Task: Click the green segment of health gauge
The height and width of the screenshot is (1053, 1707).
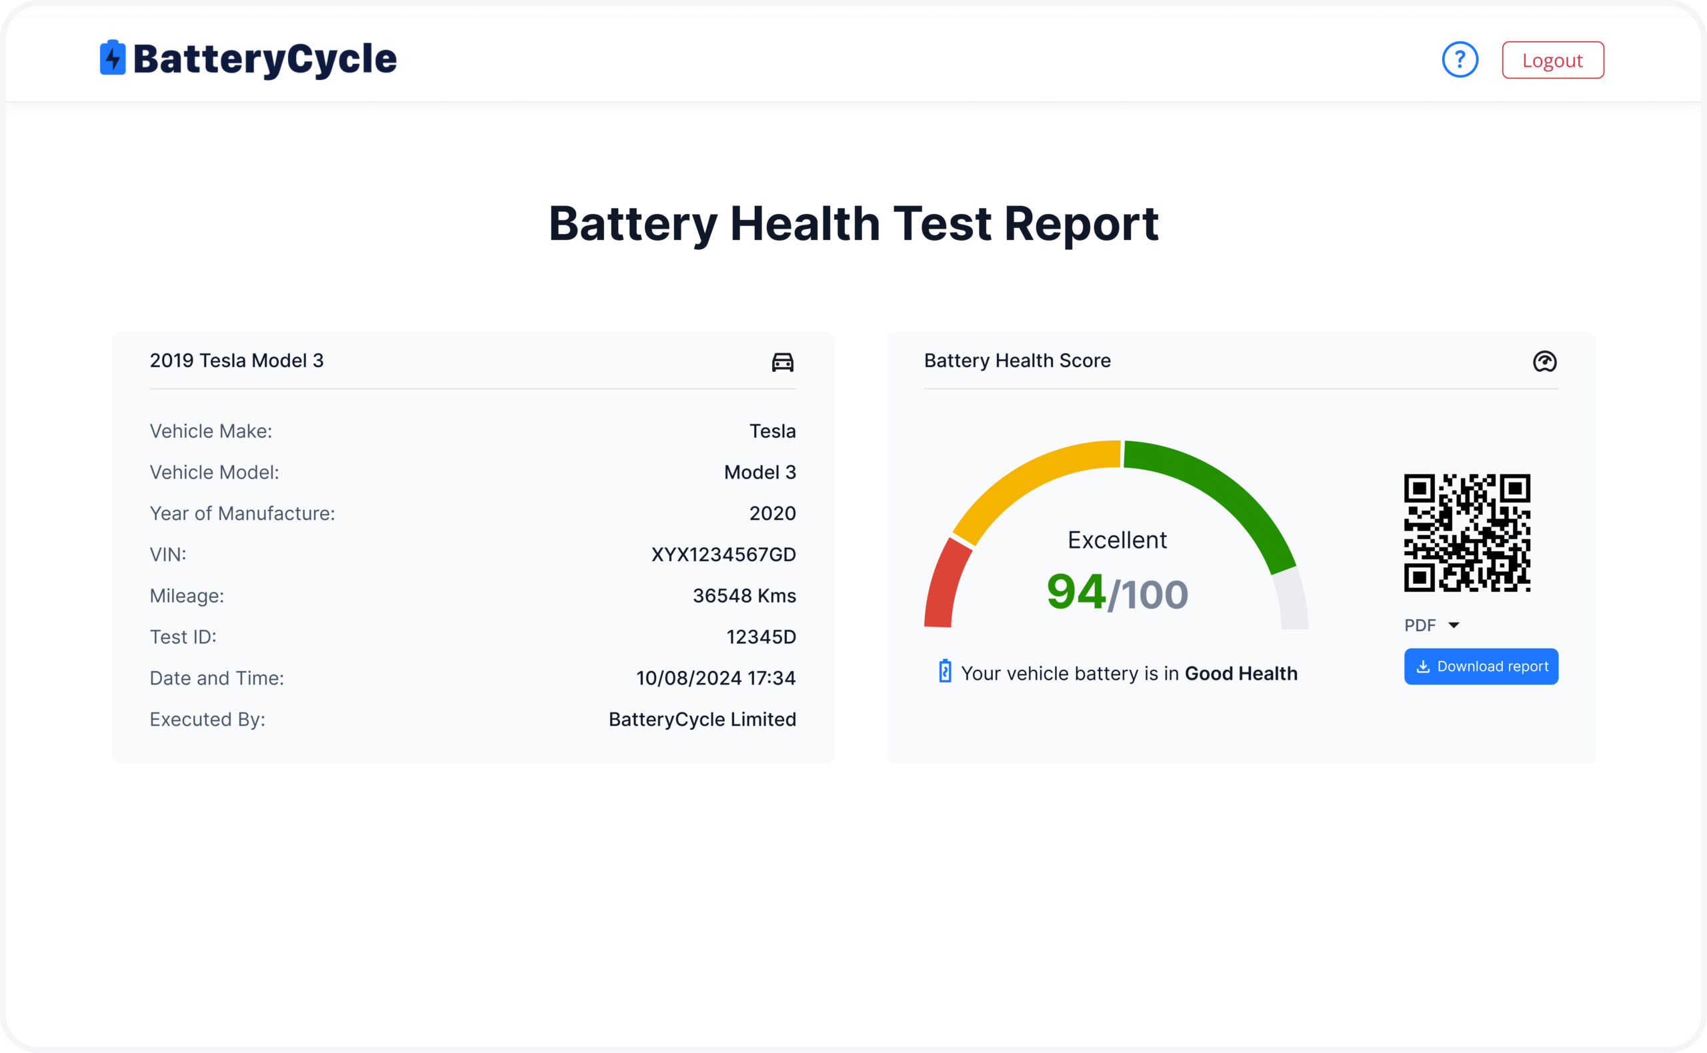Action: point(1226,491)
